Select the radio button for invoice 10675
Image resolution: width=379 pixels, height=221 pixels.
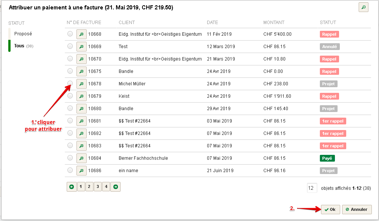[x=70, y=71]
